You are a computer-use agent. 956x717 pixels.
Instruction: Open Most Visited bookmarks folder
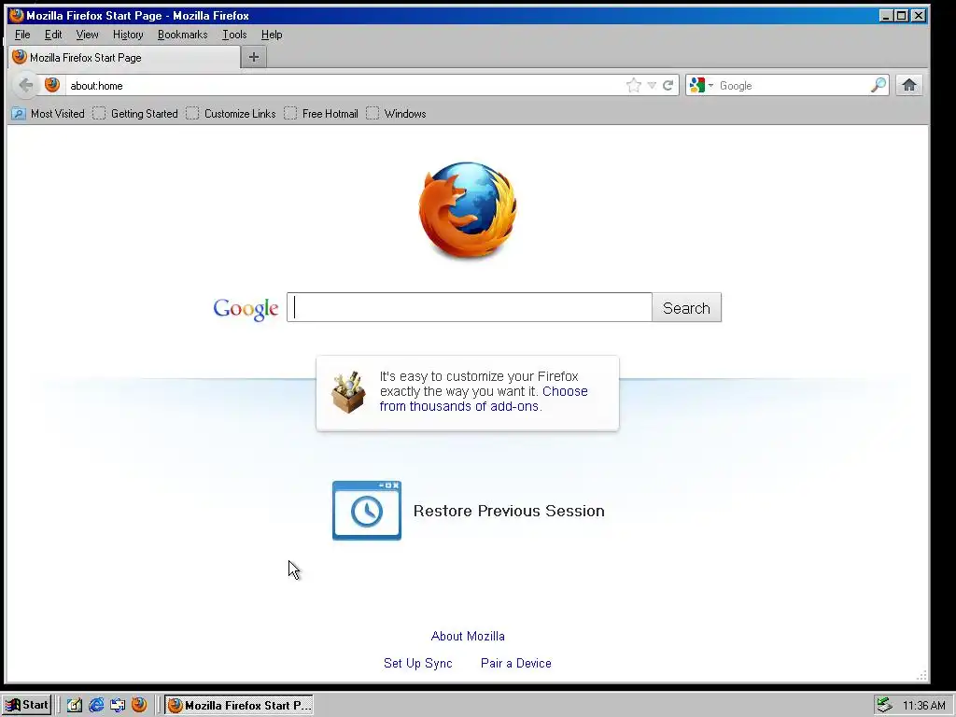pyautogui.click(x=49, y=113)
